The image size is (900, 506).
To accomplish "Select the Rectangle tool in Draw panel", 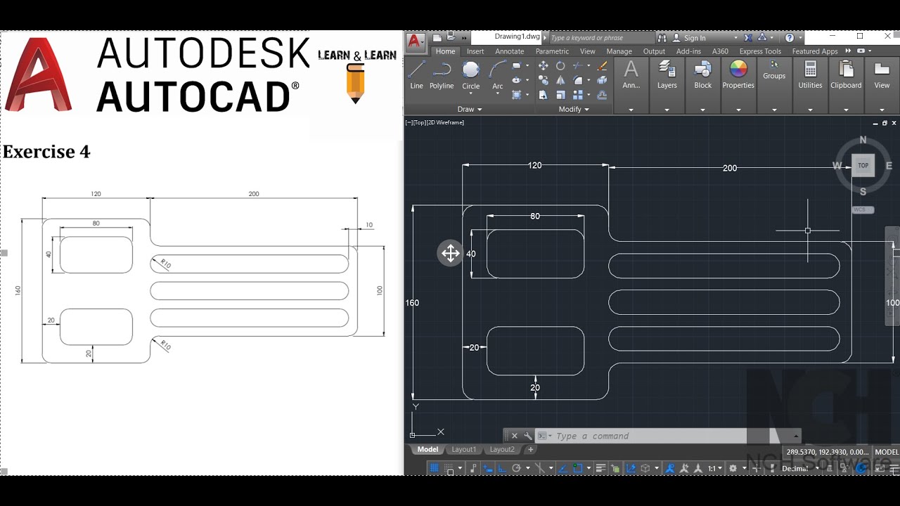I will pyautogui.click(x=517, y=65).
